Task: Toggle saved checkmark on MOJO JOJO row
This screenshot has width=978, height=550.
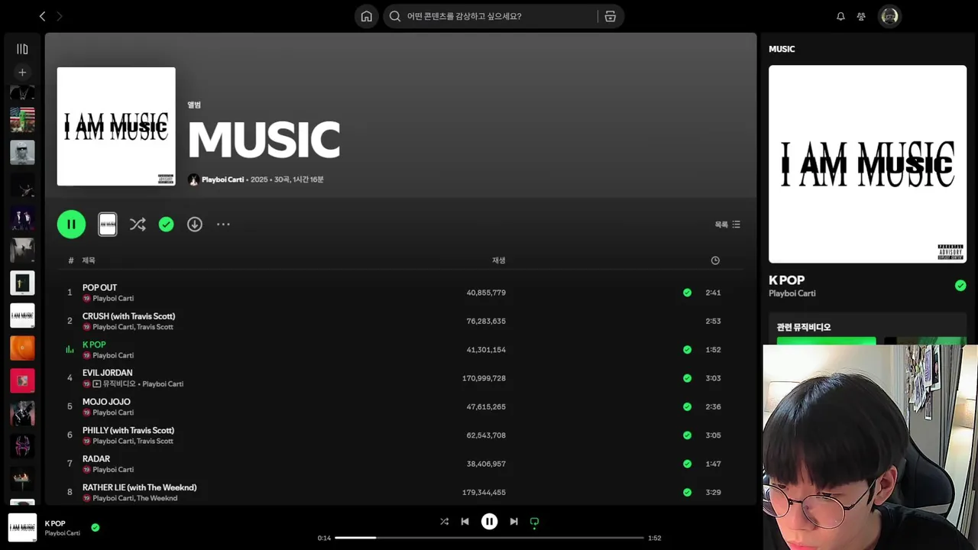Action: [x=687, y=406]
